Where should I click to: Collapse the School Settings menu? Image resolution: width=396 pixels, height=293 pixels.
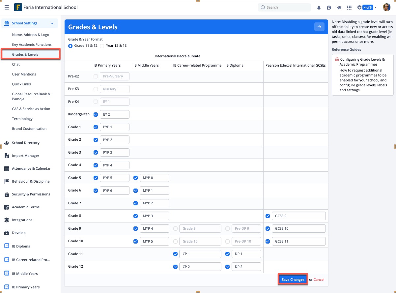point(52,23)
